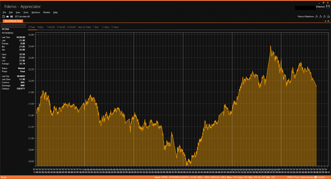Show the Year-to-Date chart range
Screen dimensions: 331x179
(x=84, y=27)
